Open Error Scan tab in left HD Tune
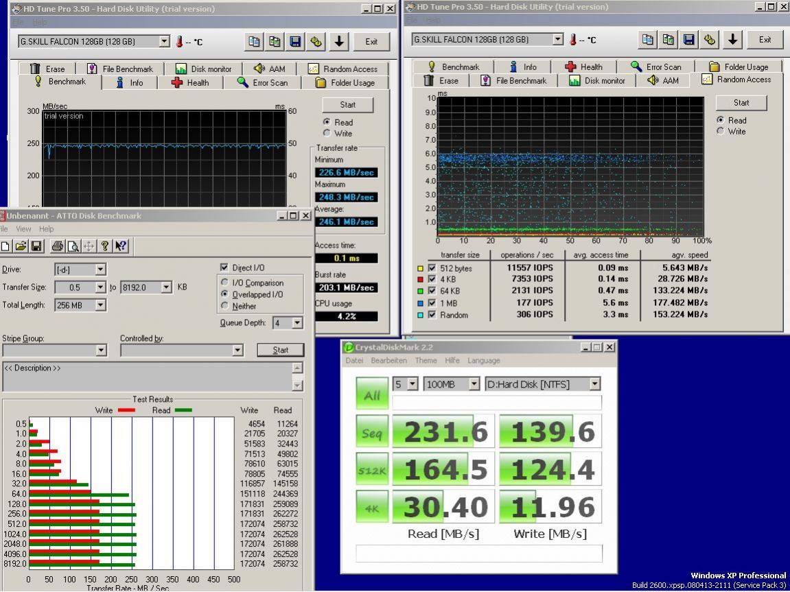 (262, 82)
